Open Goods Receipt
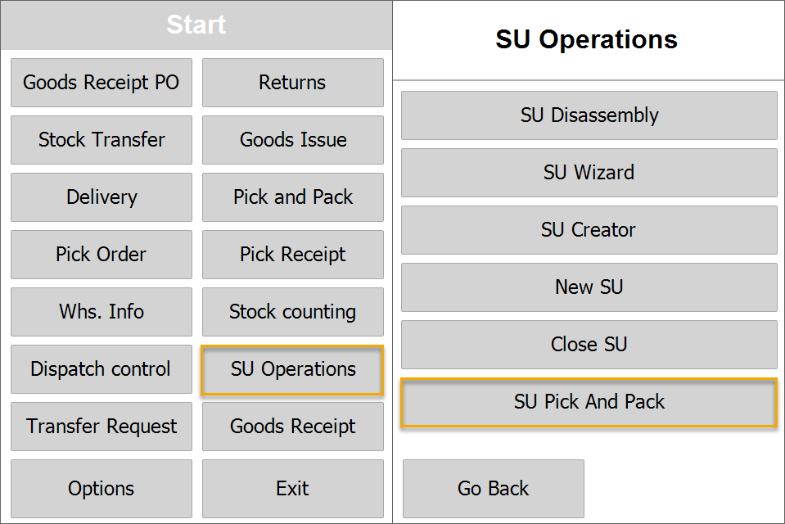Image resolution: width=785 pixels, height=524 pixels. (292, 427)
